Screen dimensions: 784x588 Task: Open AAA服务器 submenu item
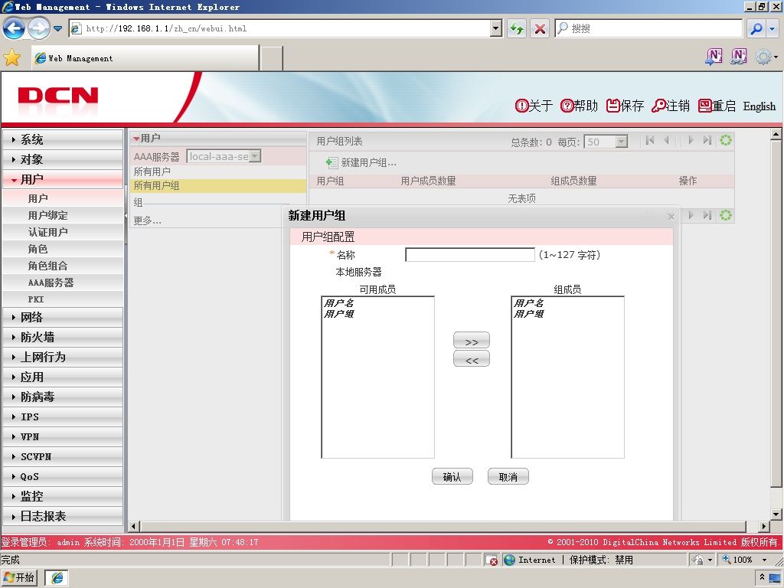coord(63,283)
